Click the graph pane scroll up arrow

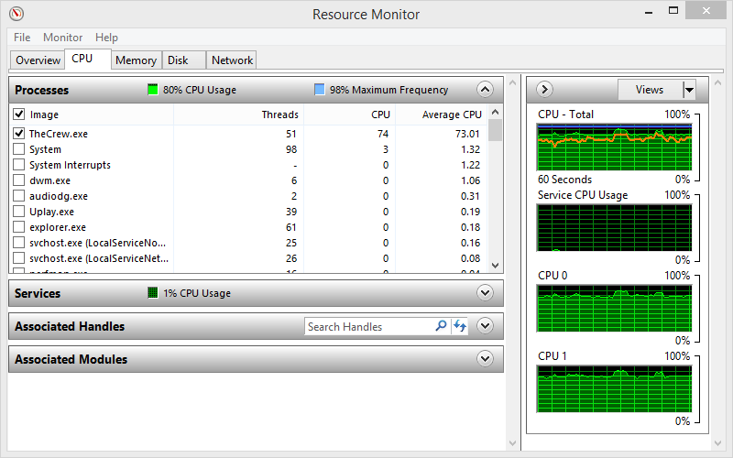point(718,82)
